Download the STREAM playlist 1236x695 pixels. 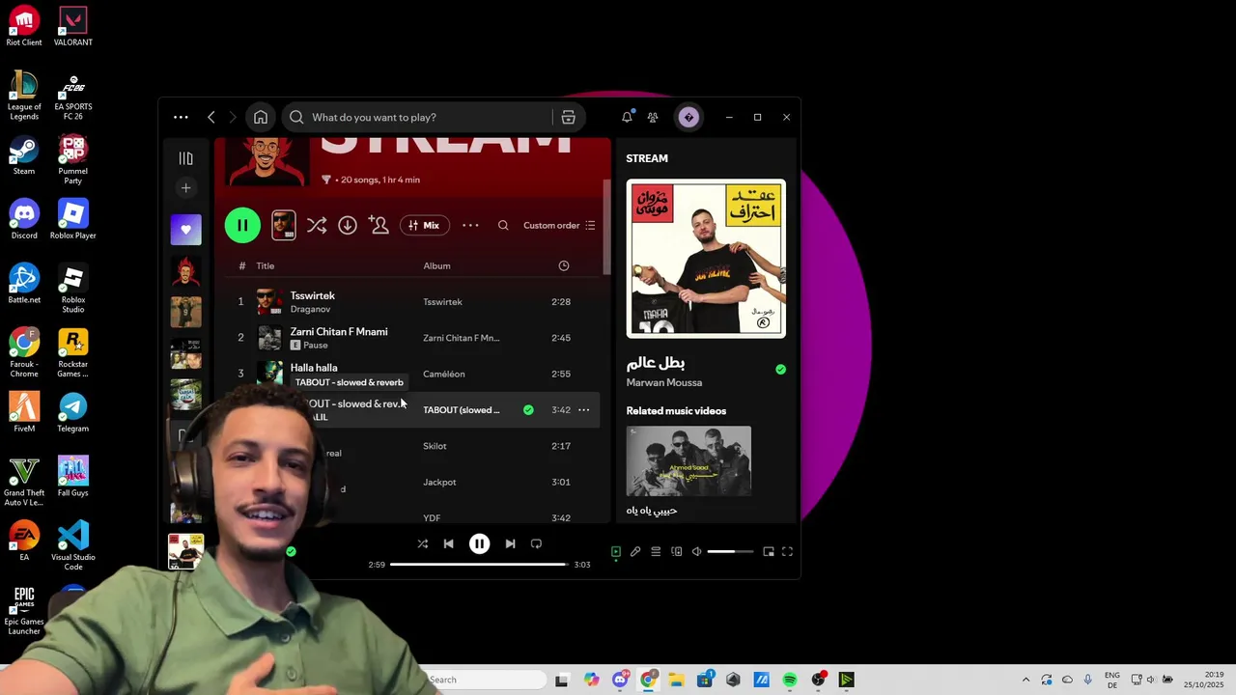(x=348, y=225)
